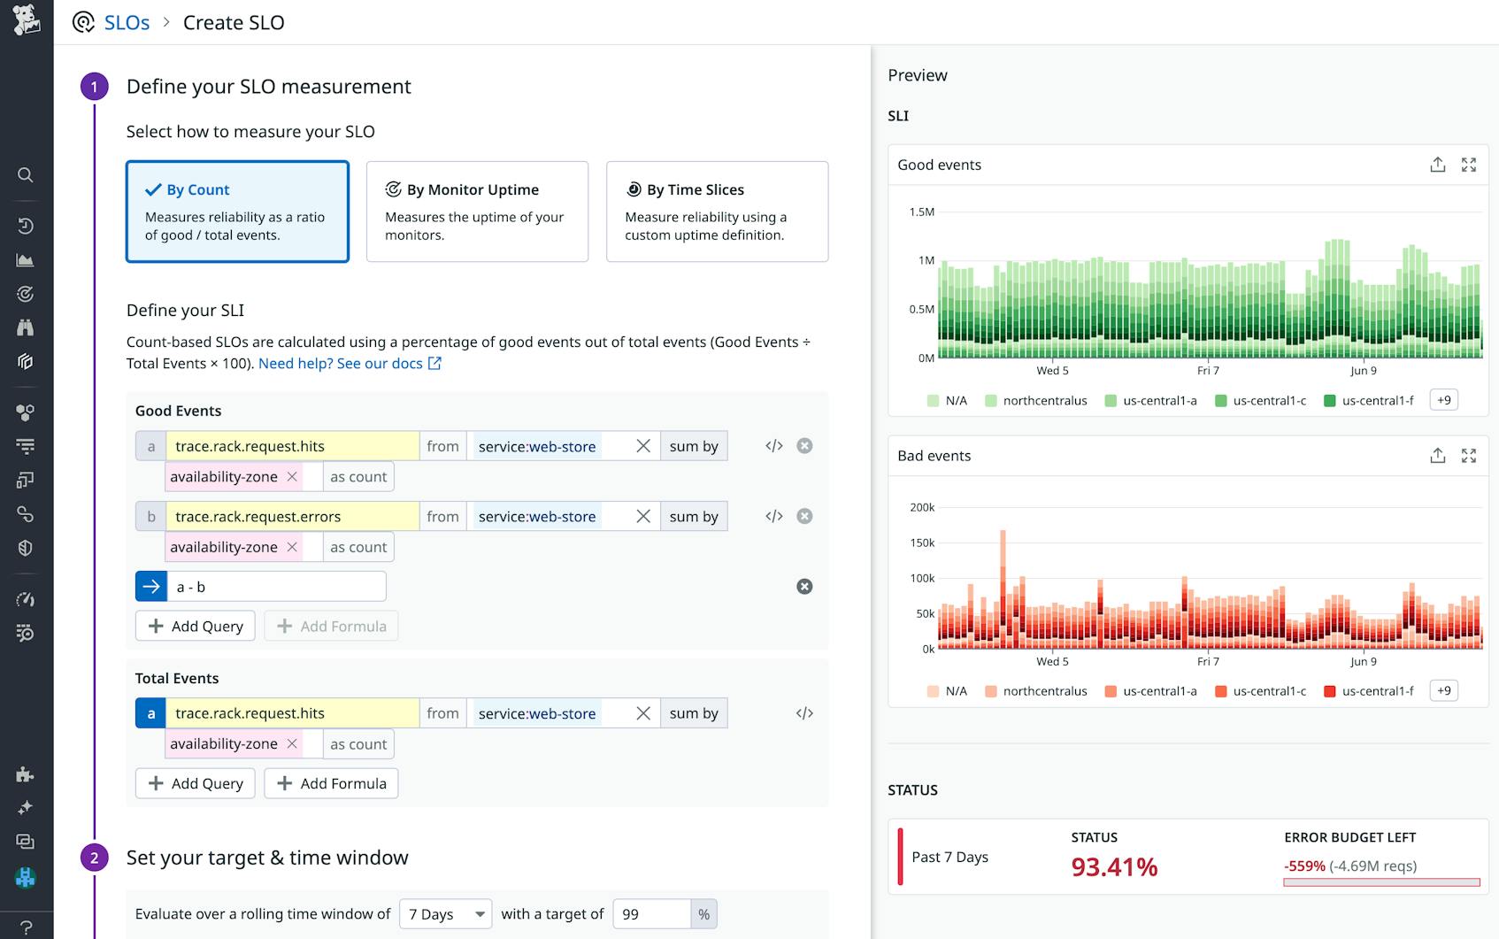The height and width of the screenshot is (939, 1499).
Task: Open the 'as count' selector for query a
Action: pos(357,476)
